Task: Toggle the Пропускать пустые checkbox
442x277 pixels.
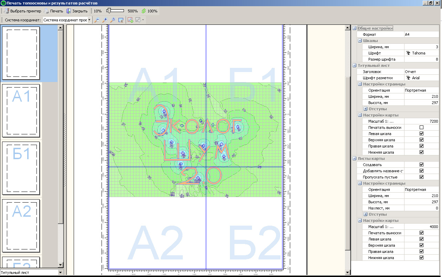Action: pyautogui.click(x=421, y=177)
